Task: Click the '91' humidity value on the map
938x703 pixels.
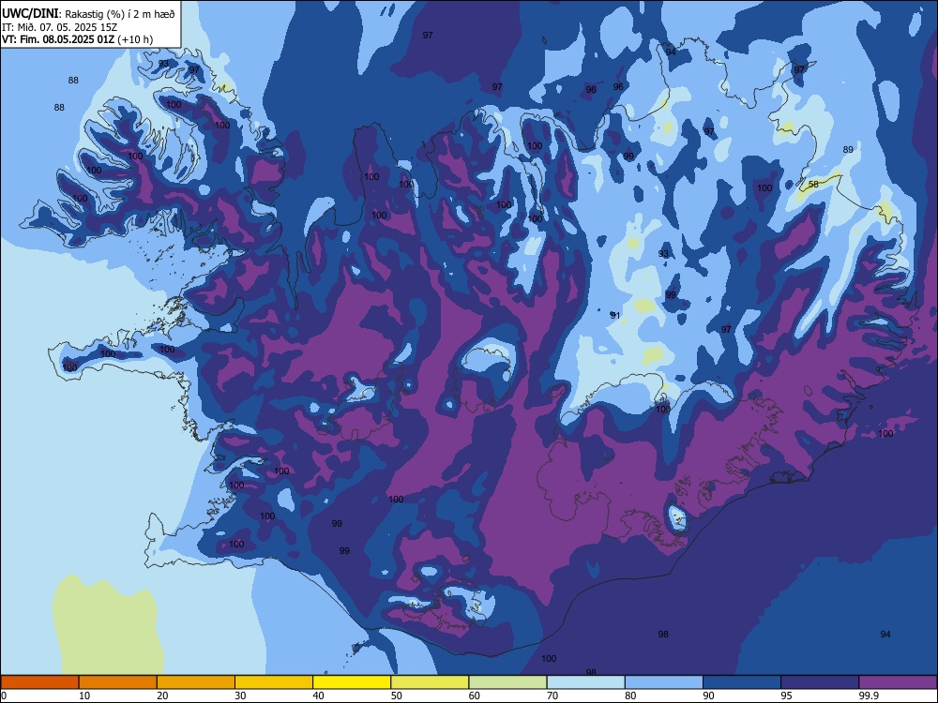Action: (615, 315)
